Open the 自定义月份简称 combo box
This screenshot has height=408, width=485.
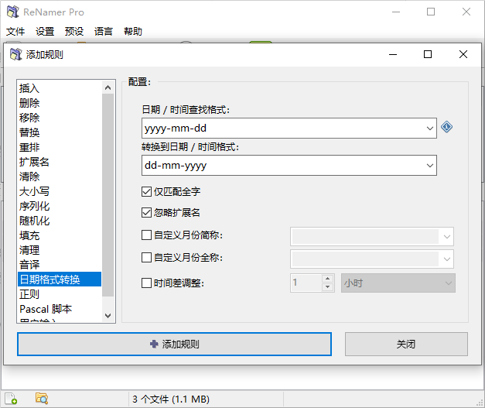point(372,236)
